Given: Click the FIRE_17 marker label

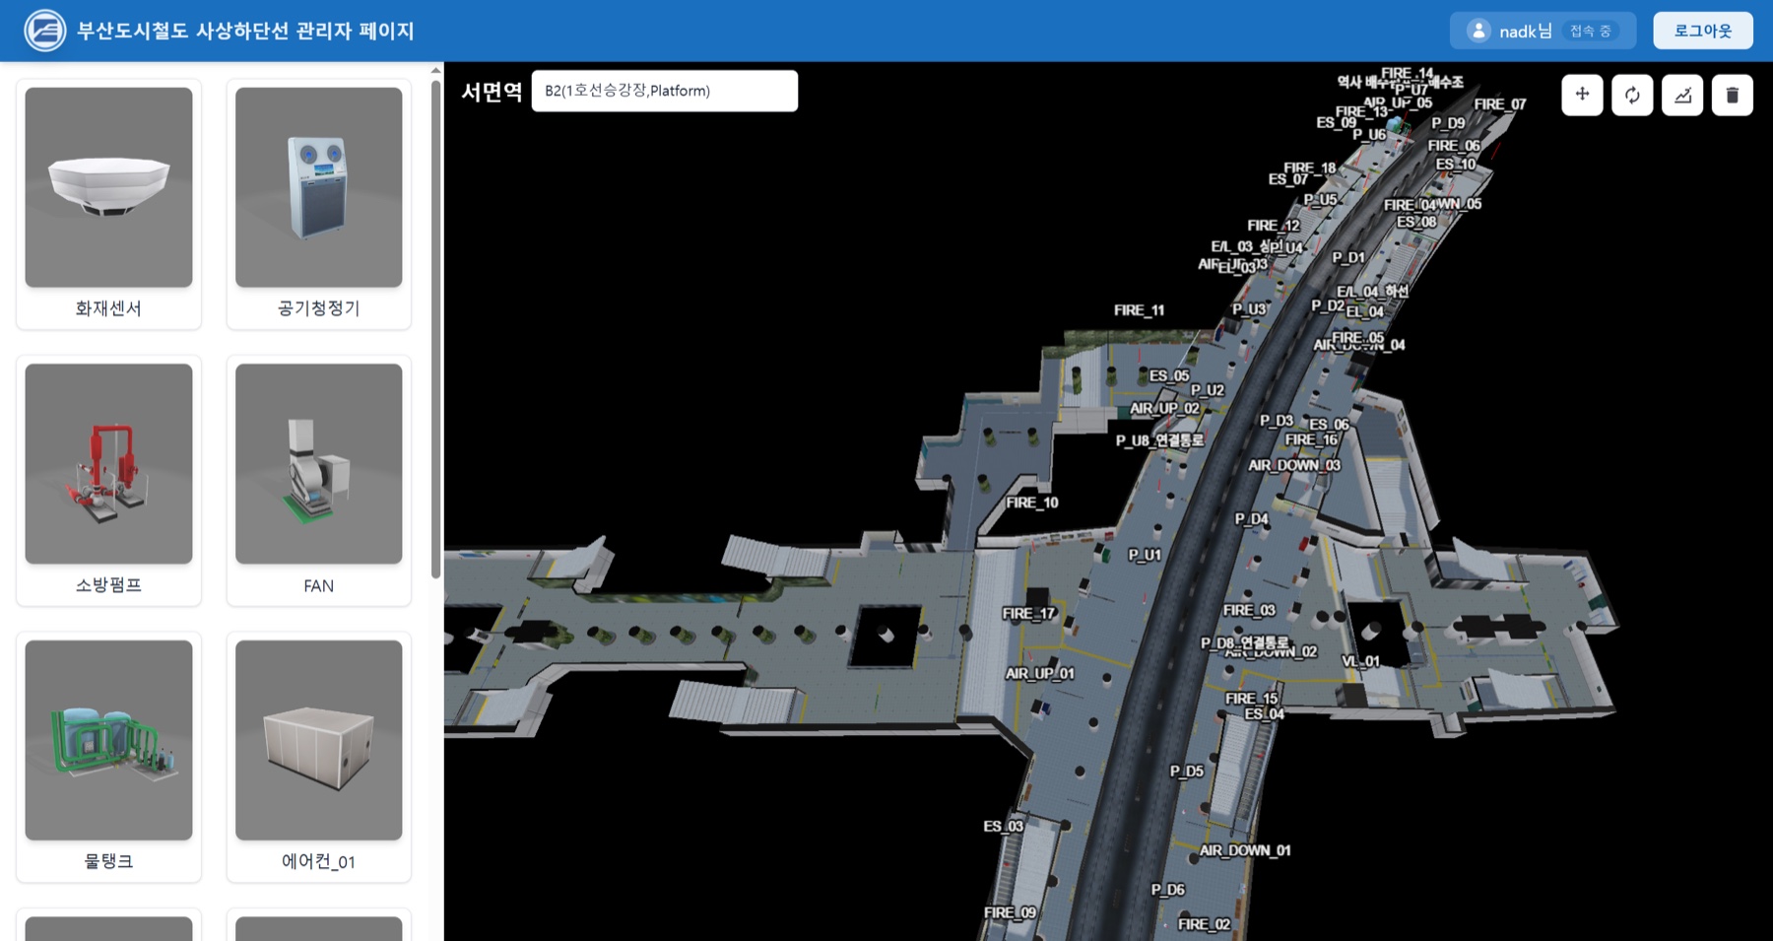Looking at the screenshot, I should (1029, 613).
